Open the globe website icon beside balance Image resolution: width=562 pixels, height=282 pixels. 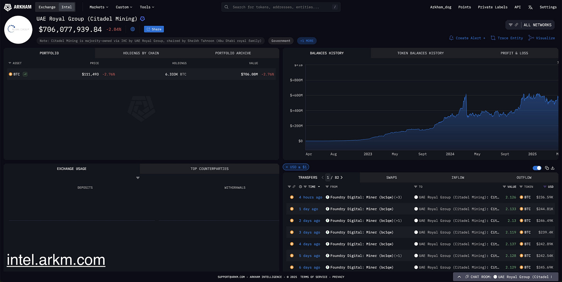click(133, 29)
